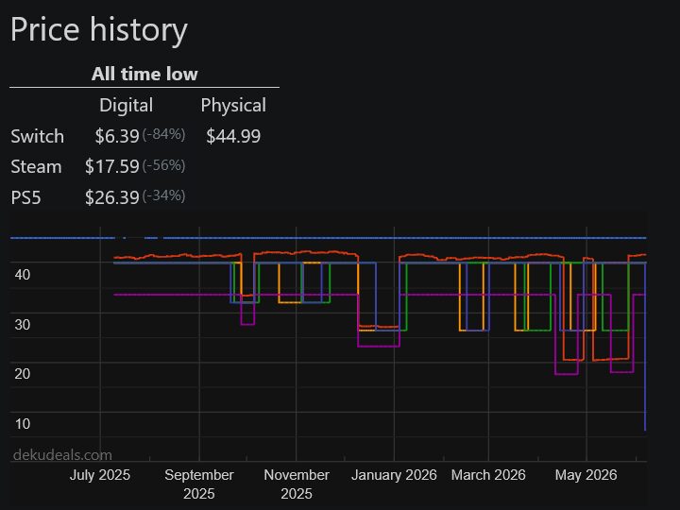This screenshot has height=510, width=680.
Task: Click the All time low header
Action: (x=144, y=74)
